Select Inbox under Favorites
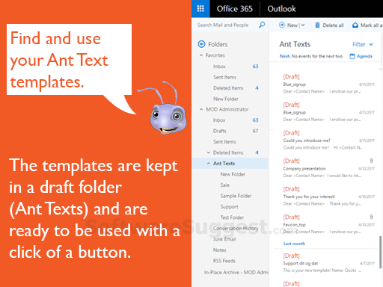Viewport: 383px width, 287px height. (x=219, y=67)
